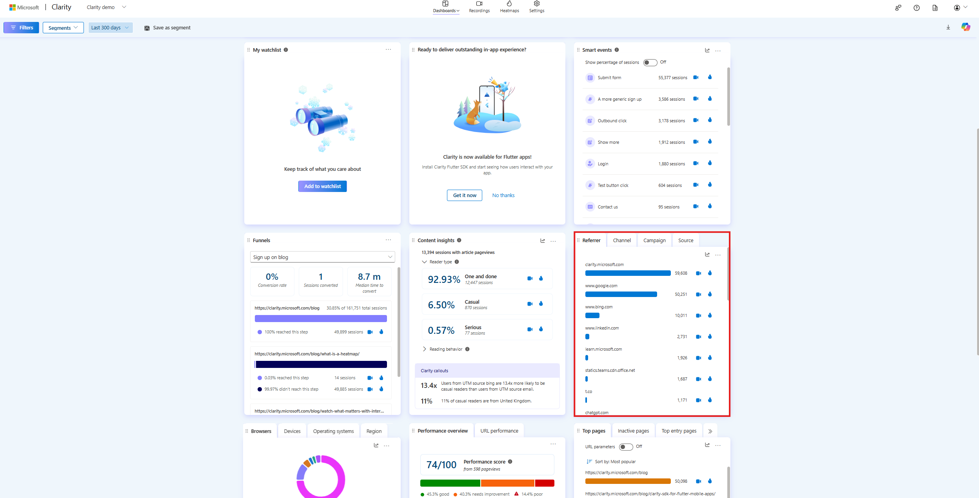
Task: Collapse the Reader type section
Action: pos(424,262)
